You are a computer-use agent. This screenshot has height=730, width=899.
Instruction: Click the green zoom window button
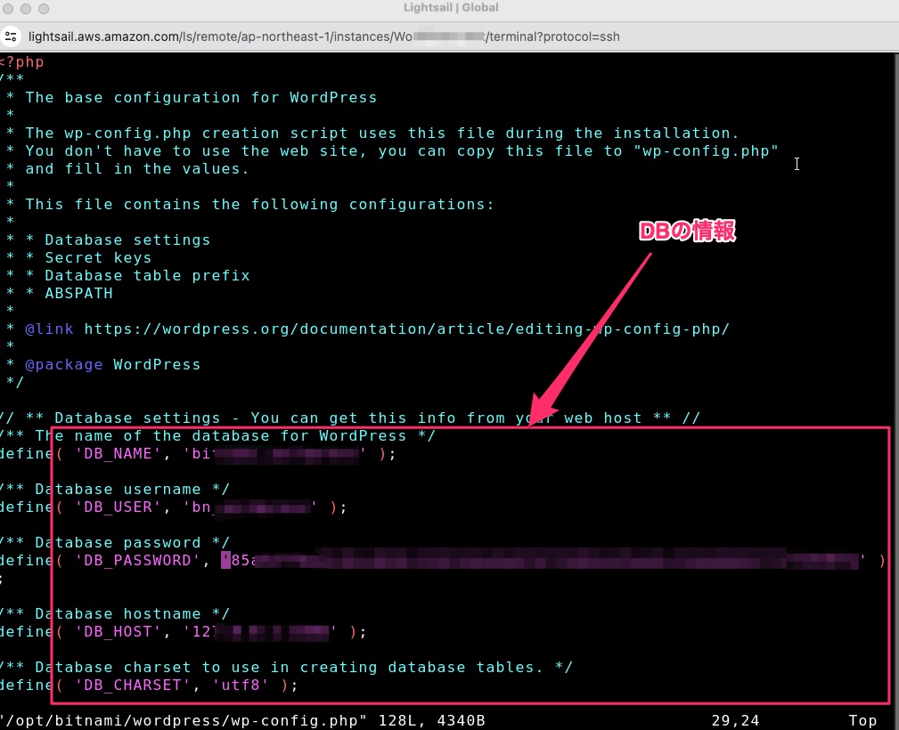44,9
